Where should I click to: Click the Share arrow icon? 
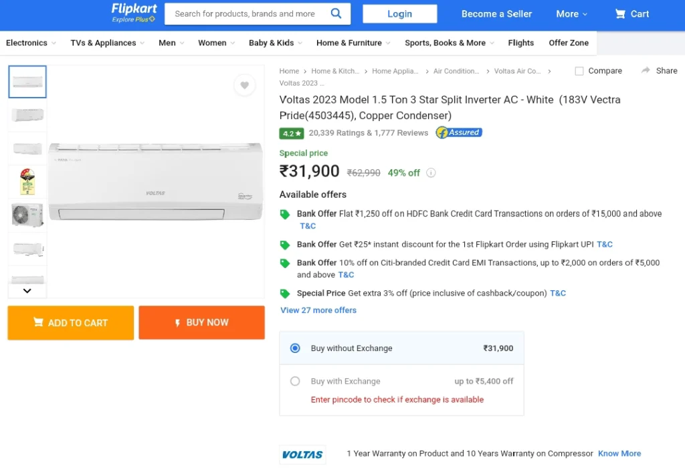coord(646,70)
